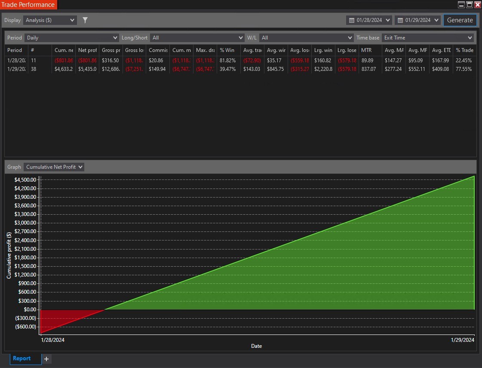Close the Trade Performance window
This screenshot has width=482, height=368.
pyautogui.click(x=478, y=5)
